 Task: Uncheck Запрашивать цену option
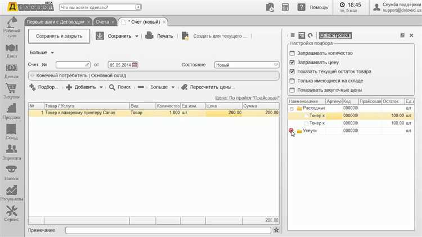[291, 62]
